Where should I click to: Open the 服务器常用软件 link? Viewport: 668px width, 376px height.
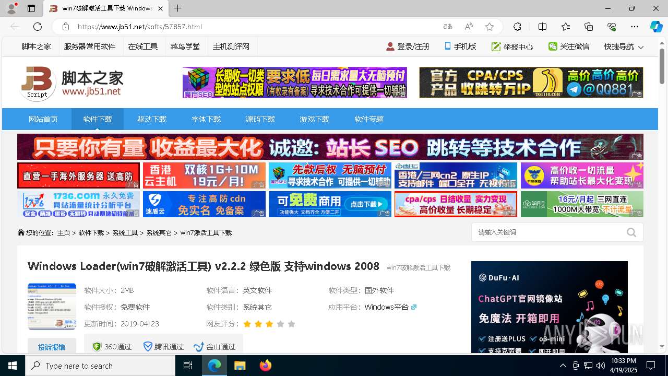90,46
